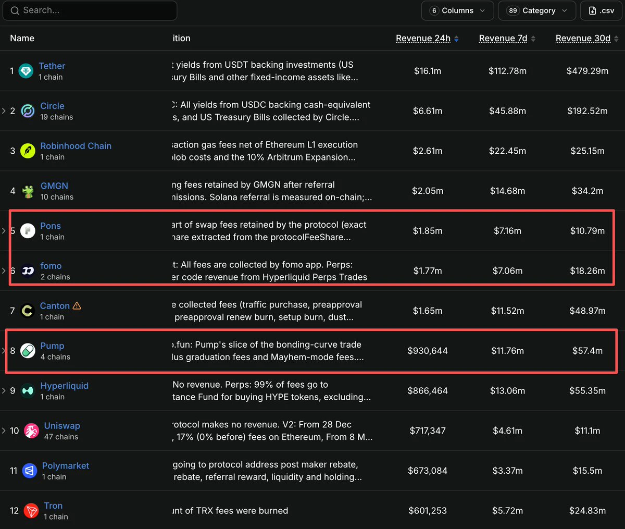625x529 pixels.
Task: Click the Canton logo icon
Action: coord(27,311)
